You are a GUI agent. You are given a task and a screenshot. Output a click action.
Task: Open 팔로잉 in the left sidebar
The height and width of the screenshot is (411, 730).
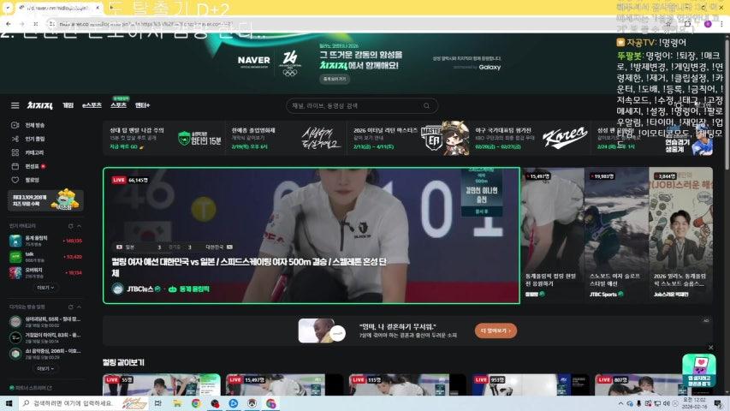(26, 180)
